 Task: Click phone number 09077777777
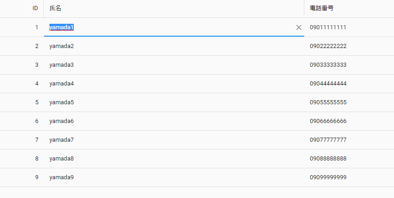(328, 140)
